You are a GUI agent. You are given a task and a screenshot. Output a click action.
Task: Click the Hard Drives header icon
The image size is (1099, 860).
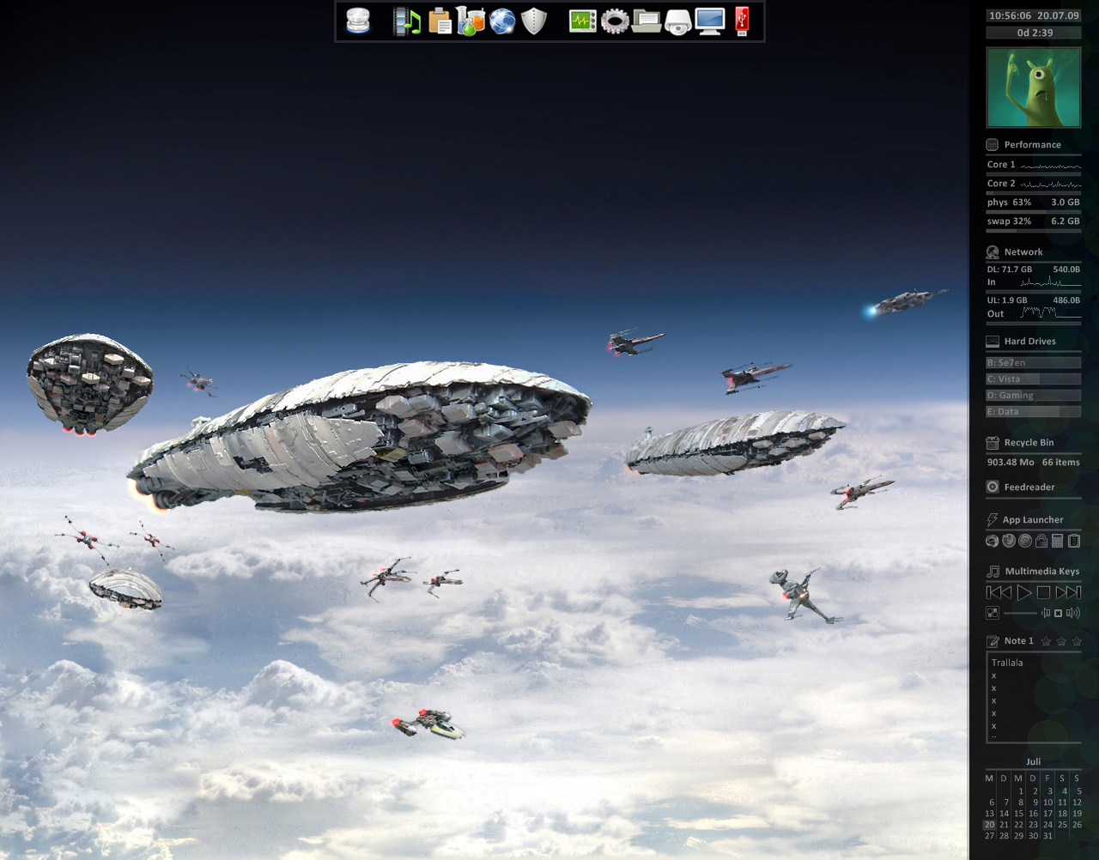click(x=993, y=342)
